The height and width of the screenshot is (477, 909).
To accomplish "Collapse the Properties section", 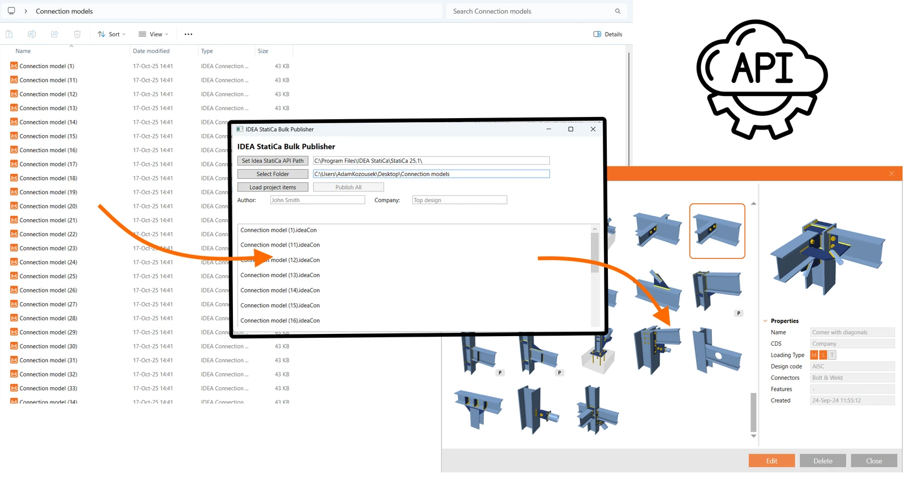I will pyautogui.click(x=765, y=321).
